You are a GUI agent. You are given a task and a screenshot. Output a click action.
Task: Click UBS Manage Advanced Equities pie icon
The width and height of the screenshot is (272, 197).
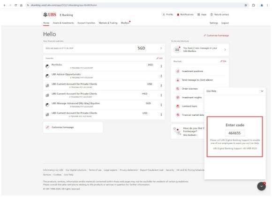point(47,105)
